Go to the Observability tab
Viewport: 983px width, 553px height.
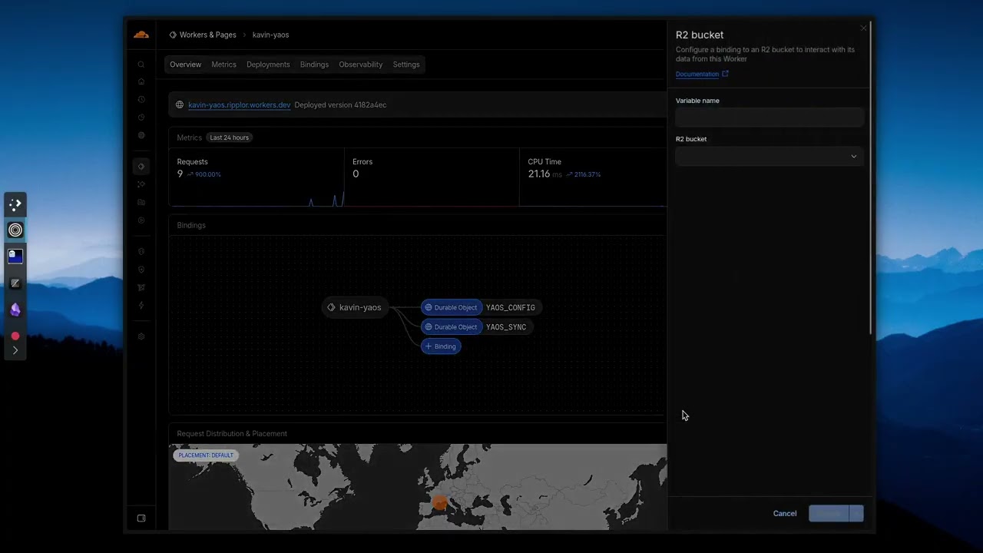(360, 65)
